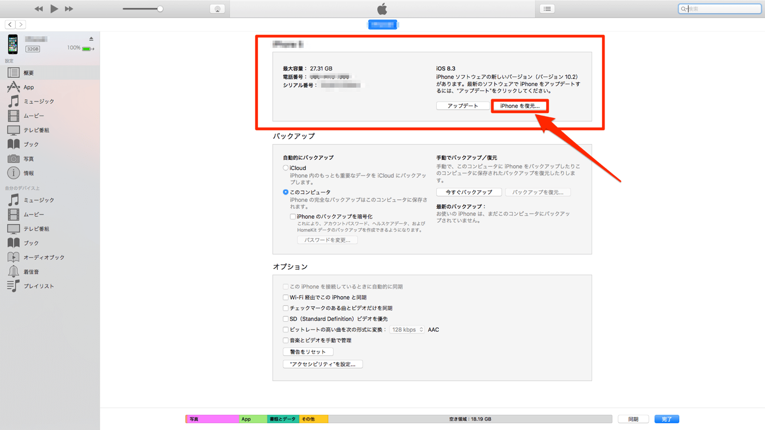
Task: Click the App storage bar segment
Action: 253,419
